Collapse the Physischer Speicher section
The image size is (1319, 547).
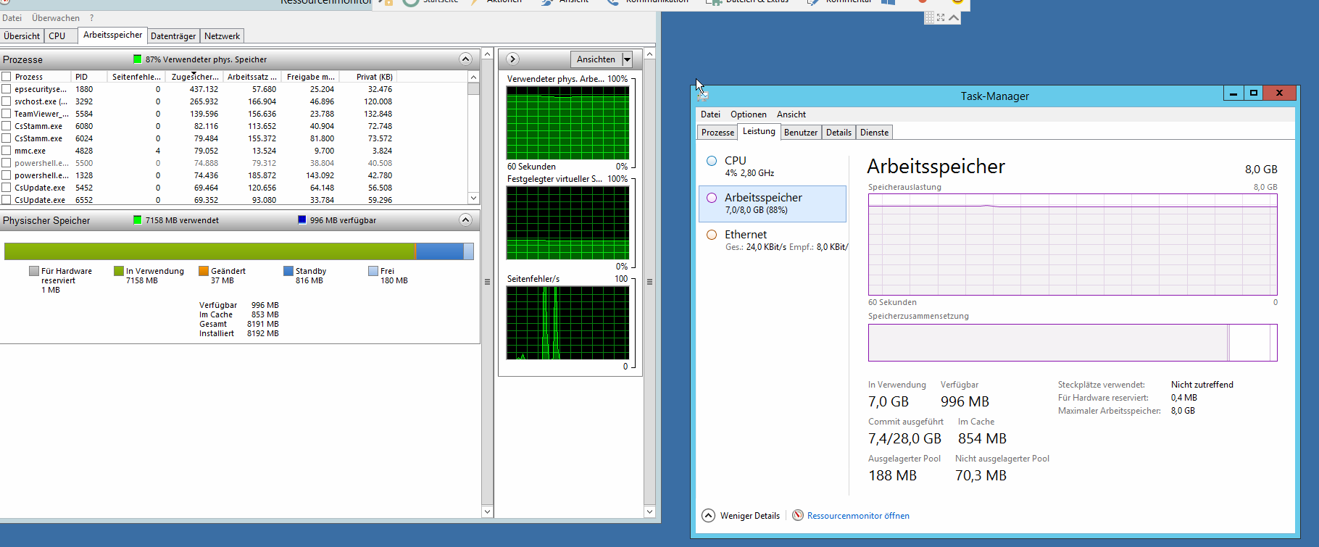[x=466, y=220]
